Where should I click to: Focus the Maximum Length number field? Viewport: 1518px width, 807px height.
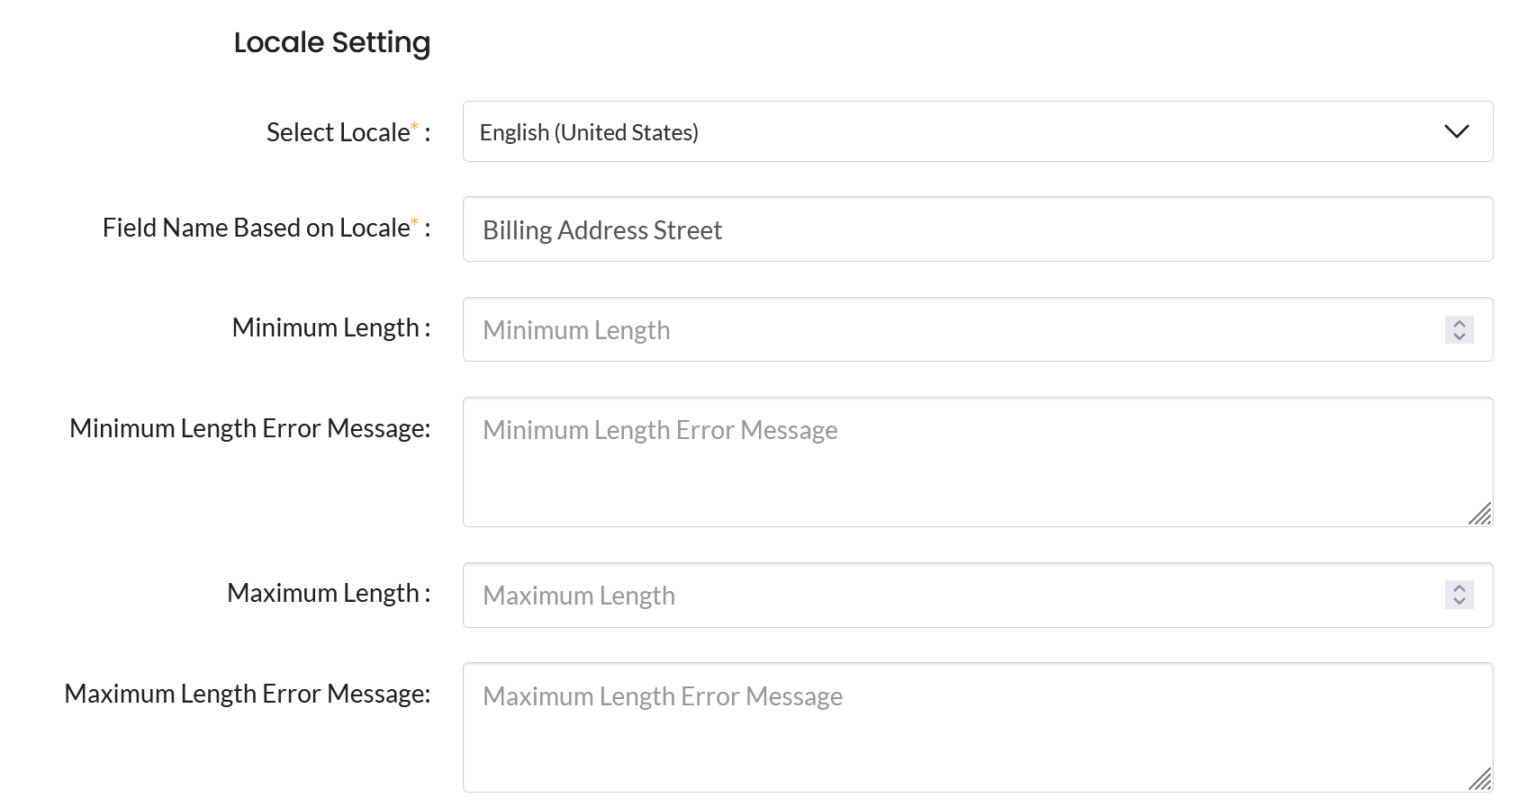coord(945,596)
